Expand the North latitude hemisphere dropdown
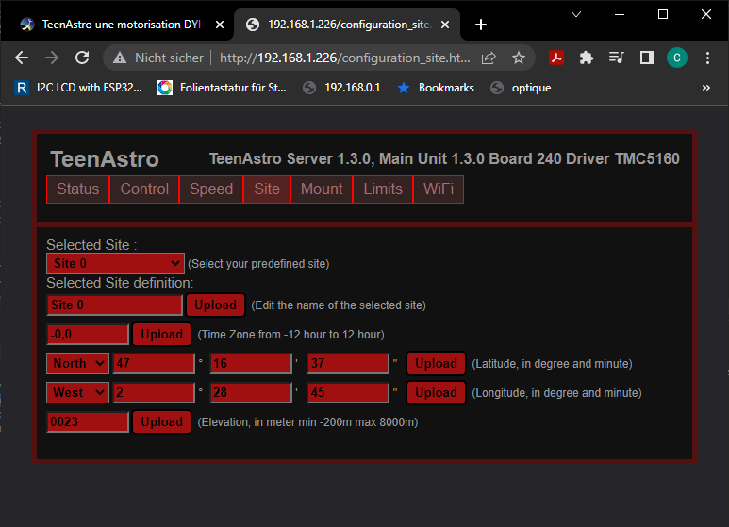This screenshot has width=729, height=527. coord(77,363)
